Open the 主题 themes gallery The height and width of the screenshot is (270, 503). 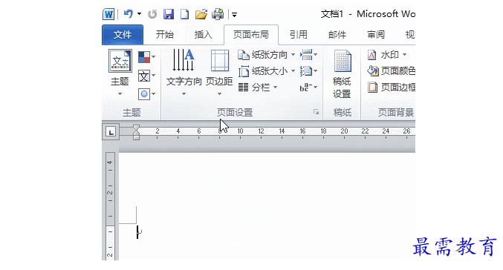[120, 73]
